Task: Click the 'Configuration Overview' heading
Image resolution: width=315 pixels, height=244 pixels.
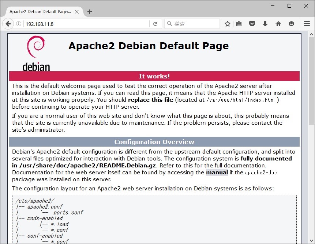Action: (154, 142)
